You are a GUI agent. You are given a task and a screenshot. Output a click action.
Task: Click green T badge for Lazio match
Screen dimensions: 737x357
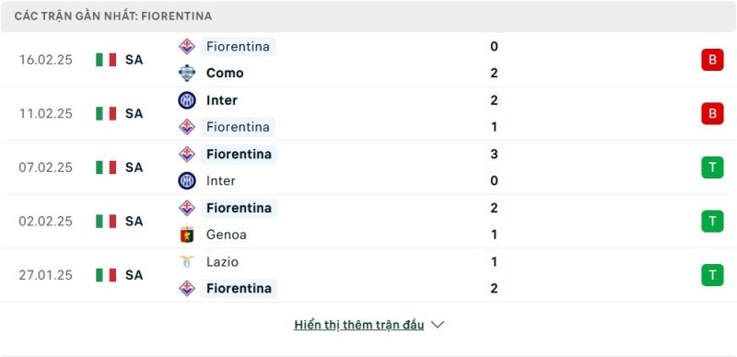coord(712,275)
